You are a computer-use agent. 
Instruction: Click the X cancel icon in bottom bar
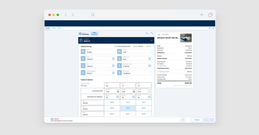click(x=183, y=120)
